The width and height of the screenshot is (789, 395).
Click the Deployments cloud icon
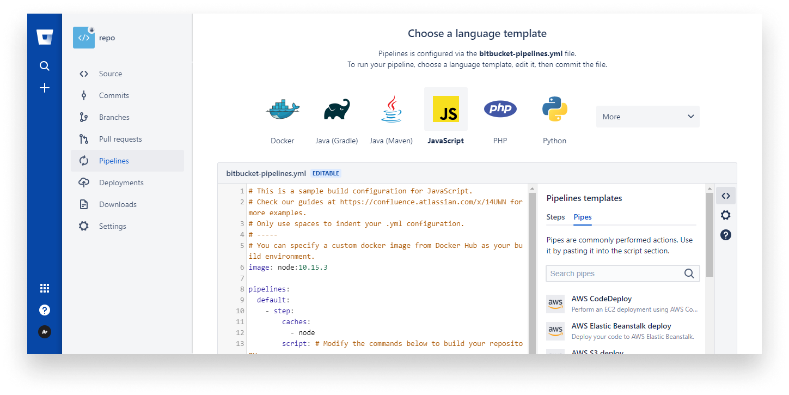pos(83,183)
